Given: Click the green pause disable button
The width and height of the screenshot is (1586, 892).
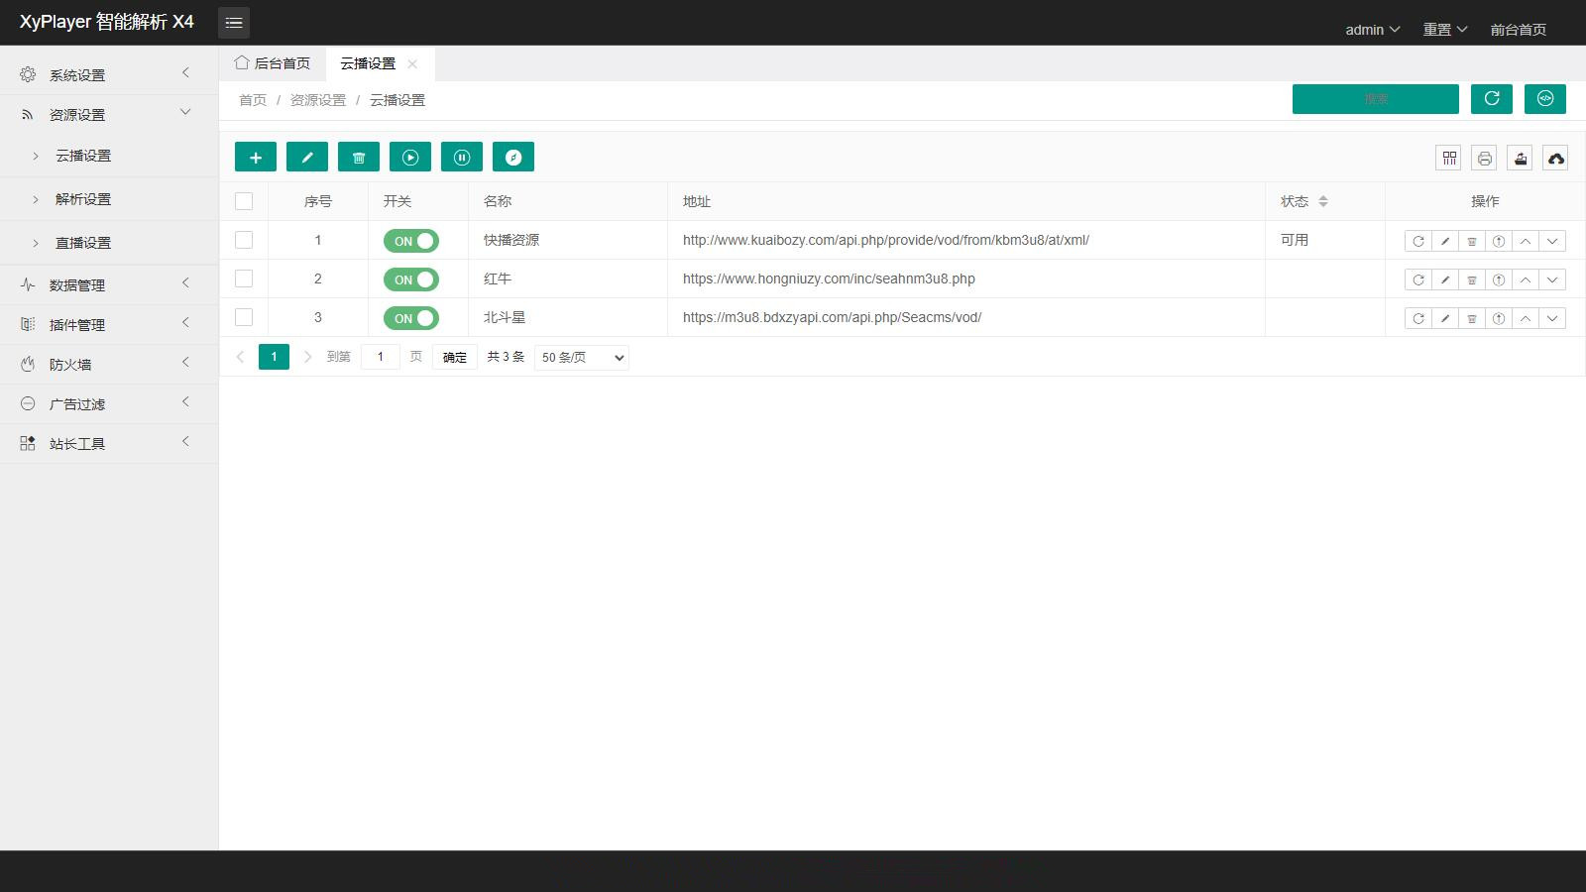Looking at the screenshot, I should pos(462,157).
